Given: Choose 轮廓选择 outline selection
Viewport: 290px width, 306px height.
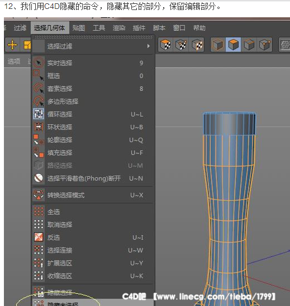Looking at the screenshot, I should (x=93, y=140).
